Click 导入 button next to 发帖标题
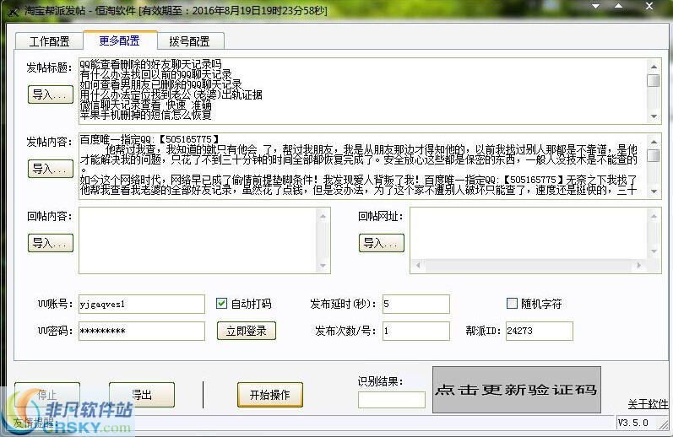This screenshot has height=437, width=673. click(x=51, y=94)
